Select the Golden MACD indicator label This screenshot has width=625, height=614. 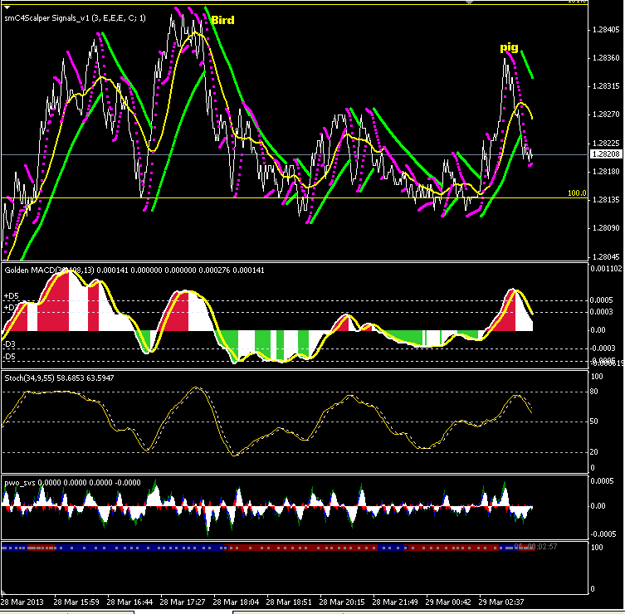coord(134,270)
